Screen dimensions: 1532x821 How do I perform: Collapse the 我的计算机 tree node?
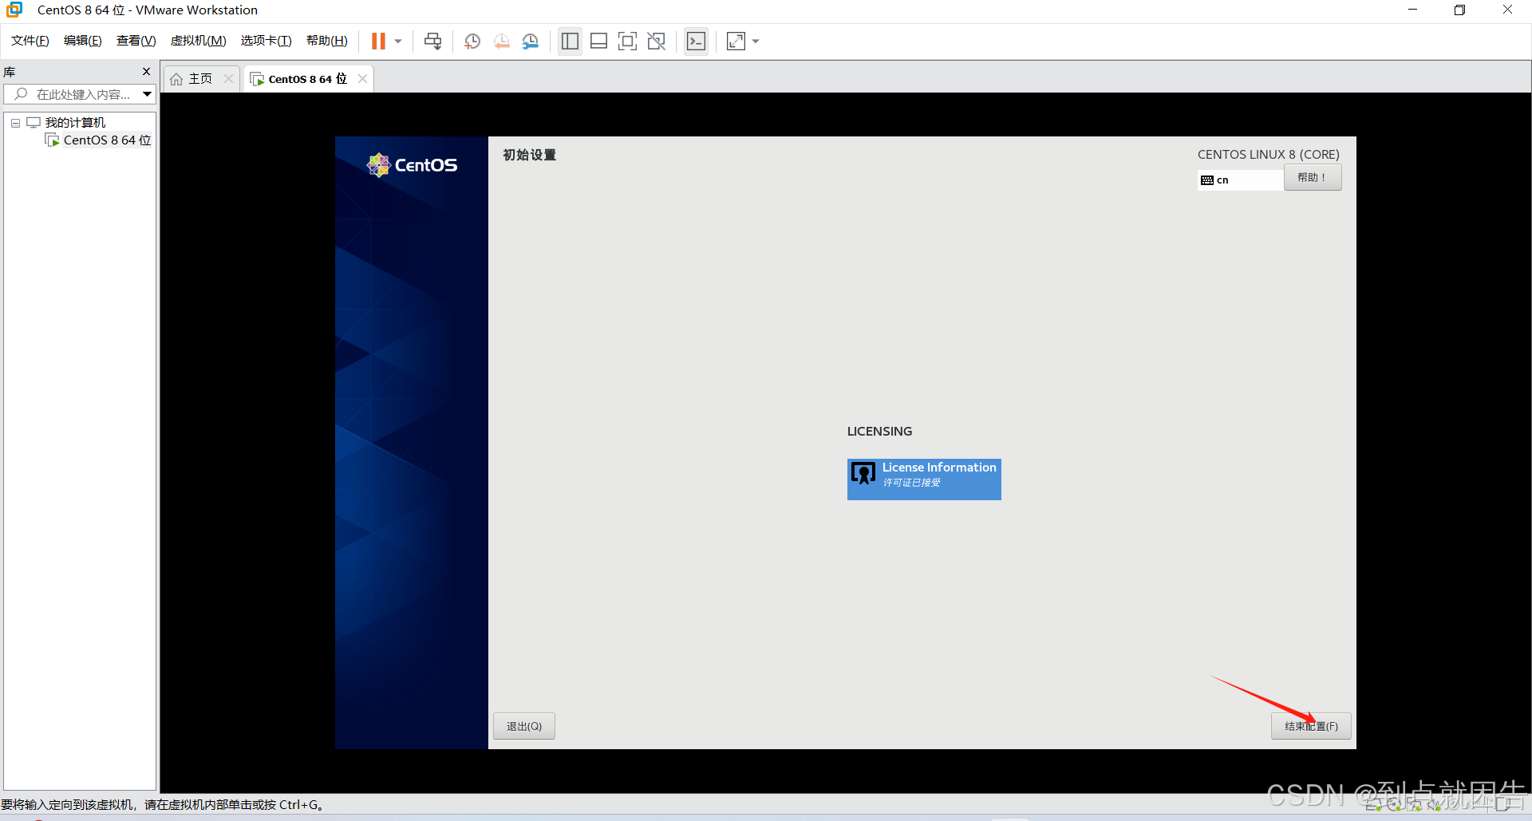tap(15, 123)
